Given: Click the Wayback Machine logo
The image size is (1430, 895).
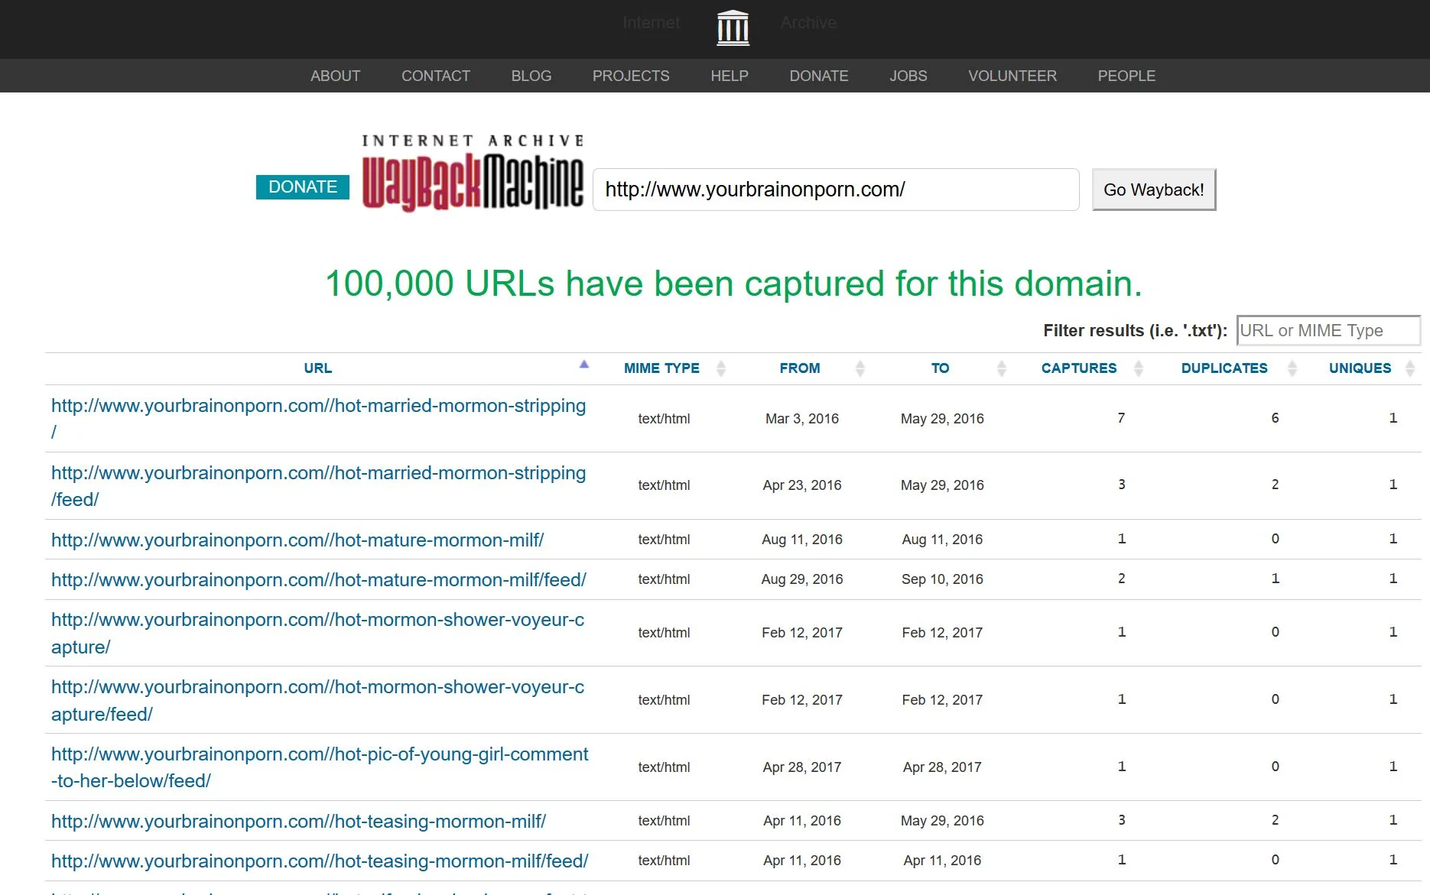Looking at the screenshot, I should coord(473,174).
